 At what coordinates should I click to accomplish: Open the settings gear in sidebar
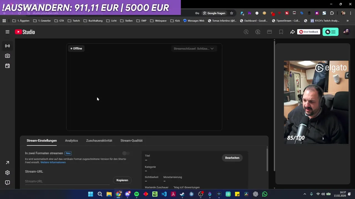point(7,172)
